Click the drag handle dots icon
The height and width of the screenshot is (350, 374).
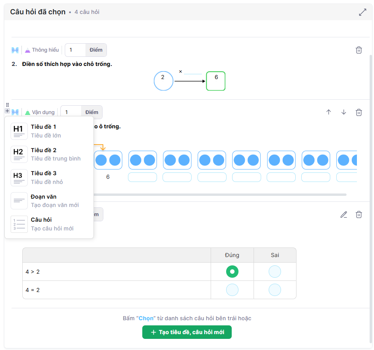[x=7, y=105]
